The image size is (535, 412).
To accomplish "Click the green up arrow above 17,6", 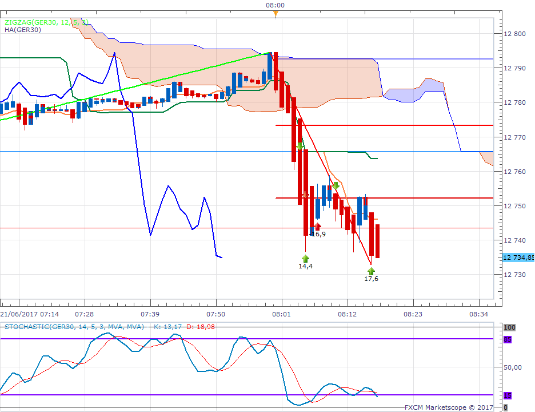I will point(371,271).
